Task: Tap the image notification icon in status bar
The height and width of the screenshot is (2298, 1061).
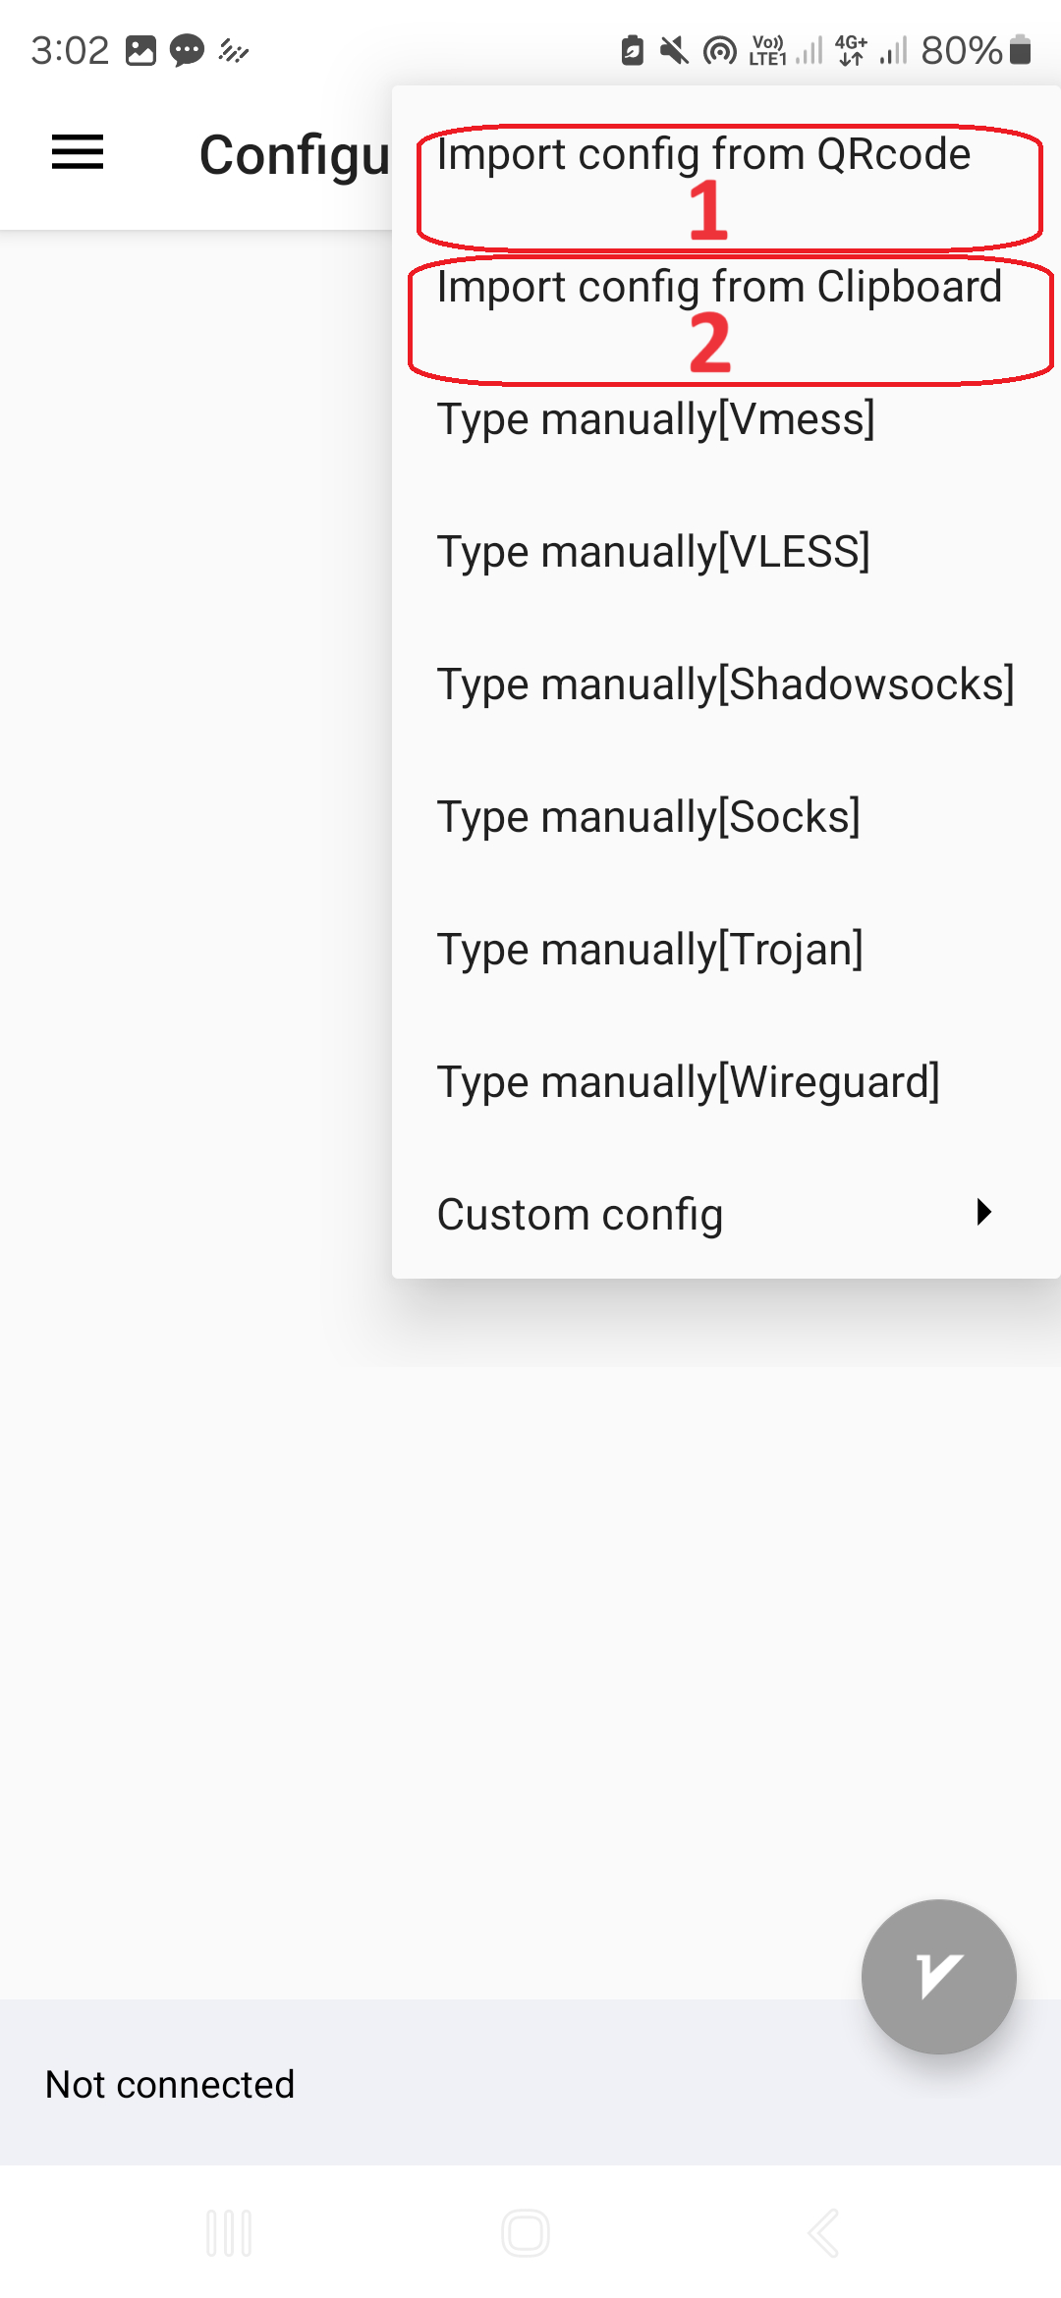Action: 140,50
